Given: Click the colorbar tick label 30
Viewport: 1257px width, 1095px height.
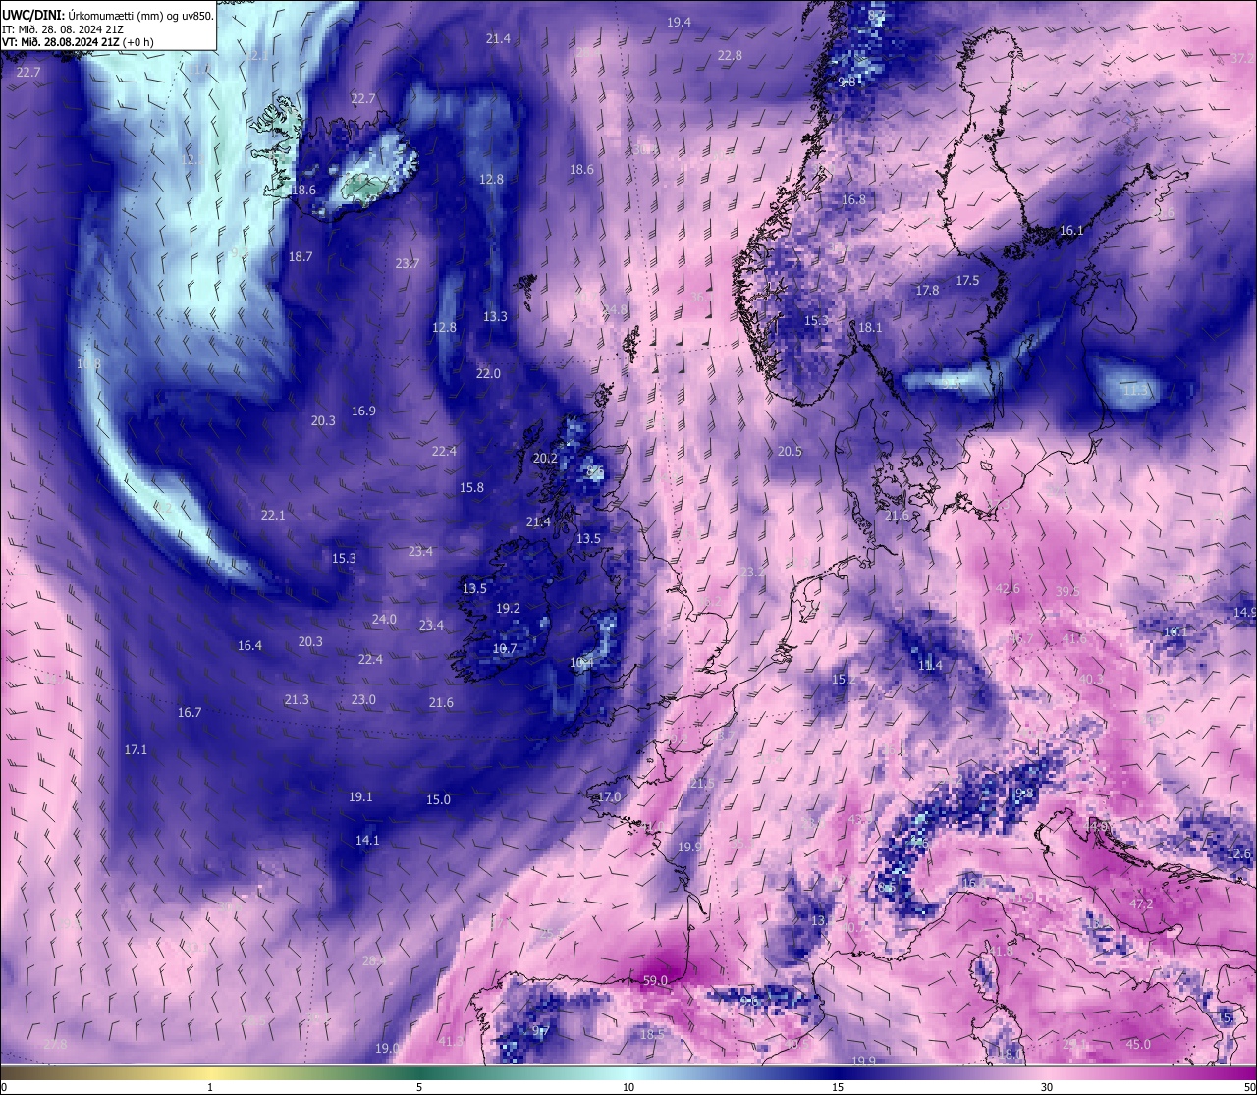Looking at the screenshot, I should [1047, 1087].
